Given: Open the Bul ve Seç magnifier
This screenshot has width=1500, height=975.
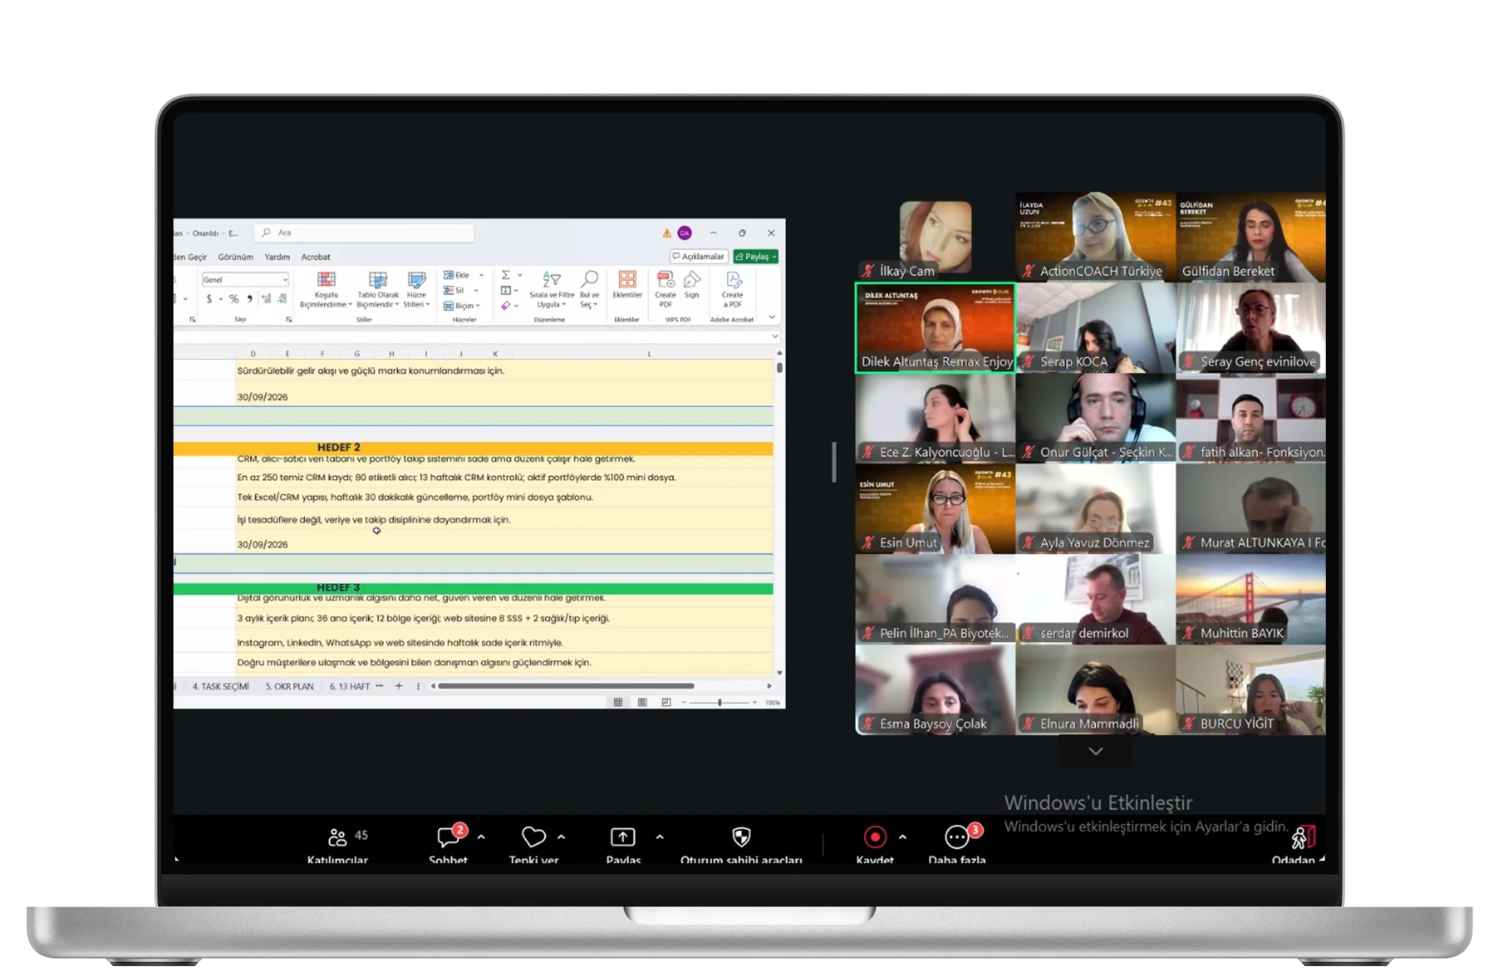Looking at the screenshot, I should click(590, 290).
